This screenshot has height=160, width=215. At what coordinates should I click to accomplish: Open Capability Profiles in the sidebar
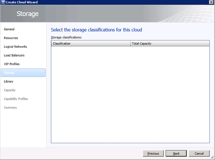coord(16,99)
